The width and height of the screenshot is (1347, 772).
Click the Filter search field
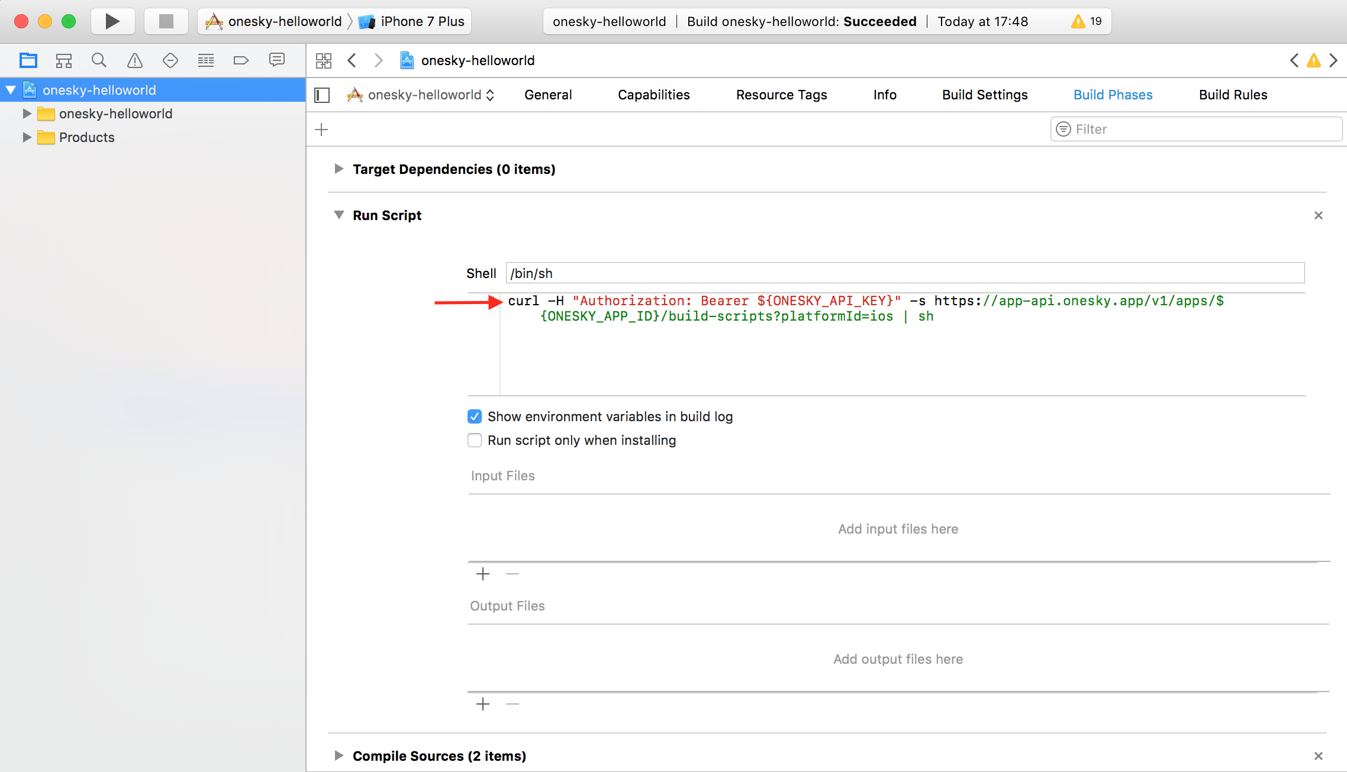pos(1196,129)
